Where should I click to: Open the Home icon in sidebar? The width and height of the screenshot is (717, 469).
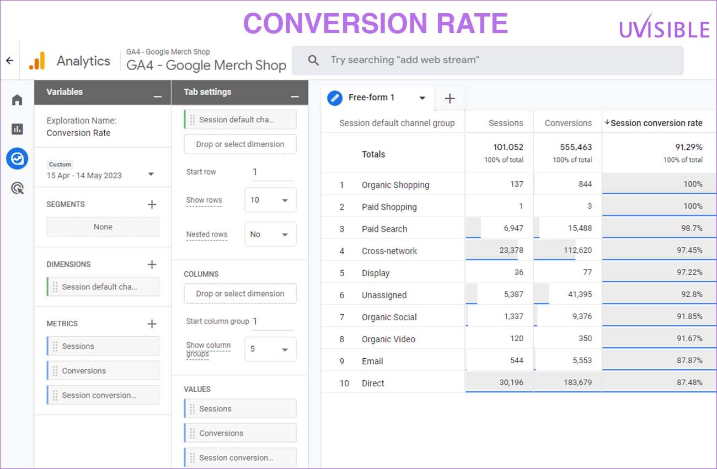tap(17, 100)
